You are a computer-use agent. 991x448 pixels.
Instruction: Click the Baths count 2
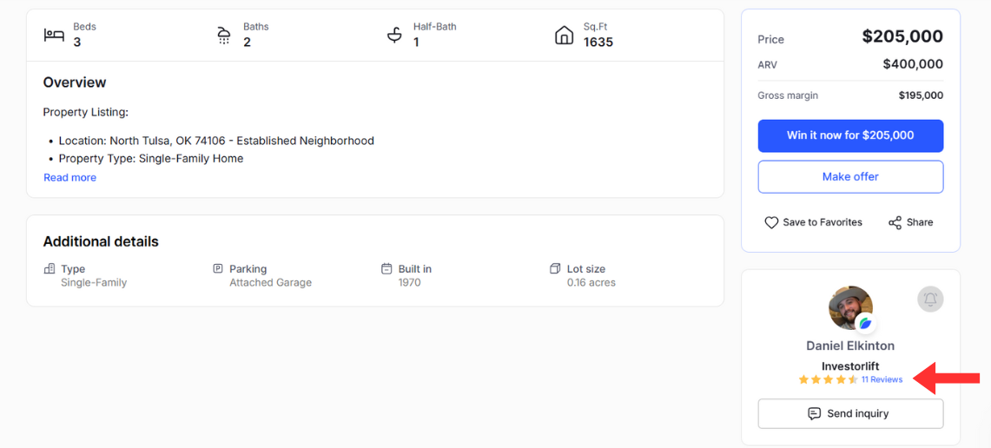click(x=248, y=43)
